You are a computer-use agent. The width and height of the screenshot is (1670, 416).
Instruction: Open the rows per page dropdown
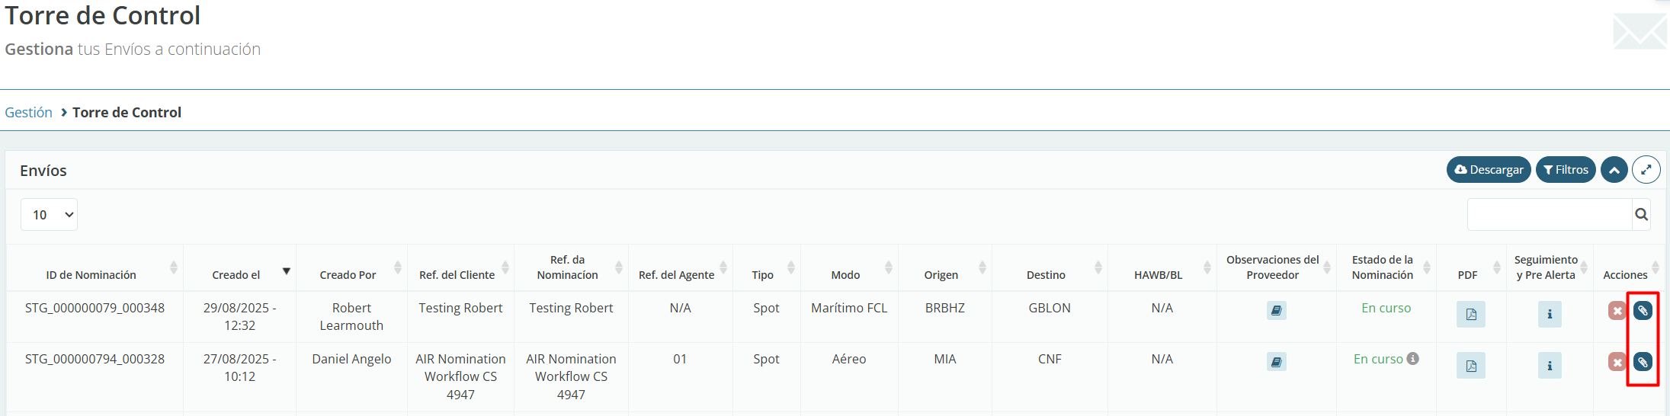click(x=50, y=215)
